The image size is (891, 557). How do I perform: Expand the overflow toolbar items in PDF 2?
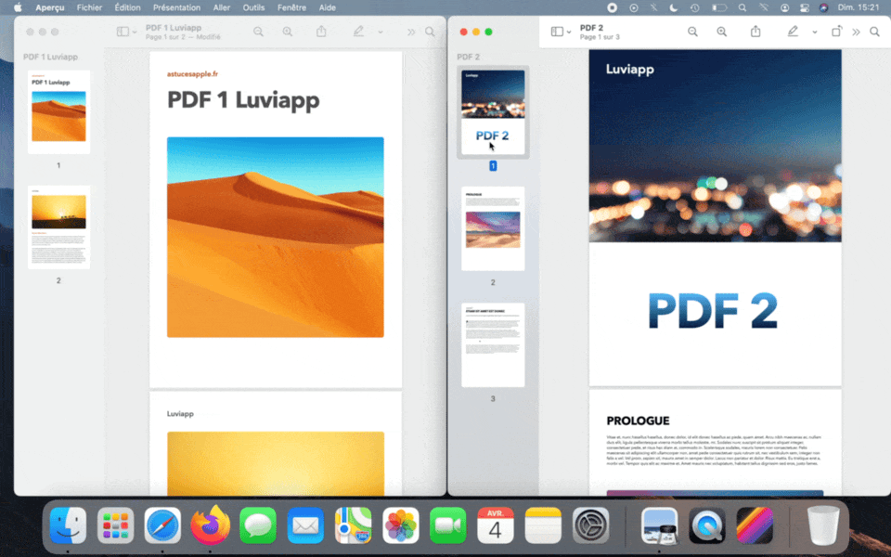[x=857, y=31]
